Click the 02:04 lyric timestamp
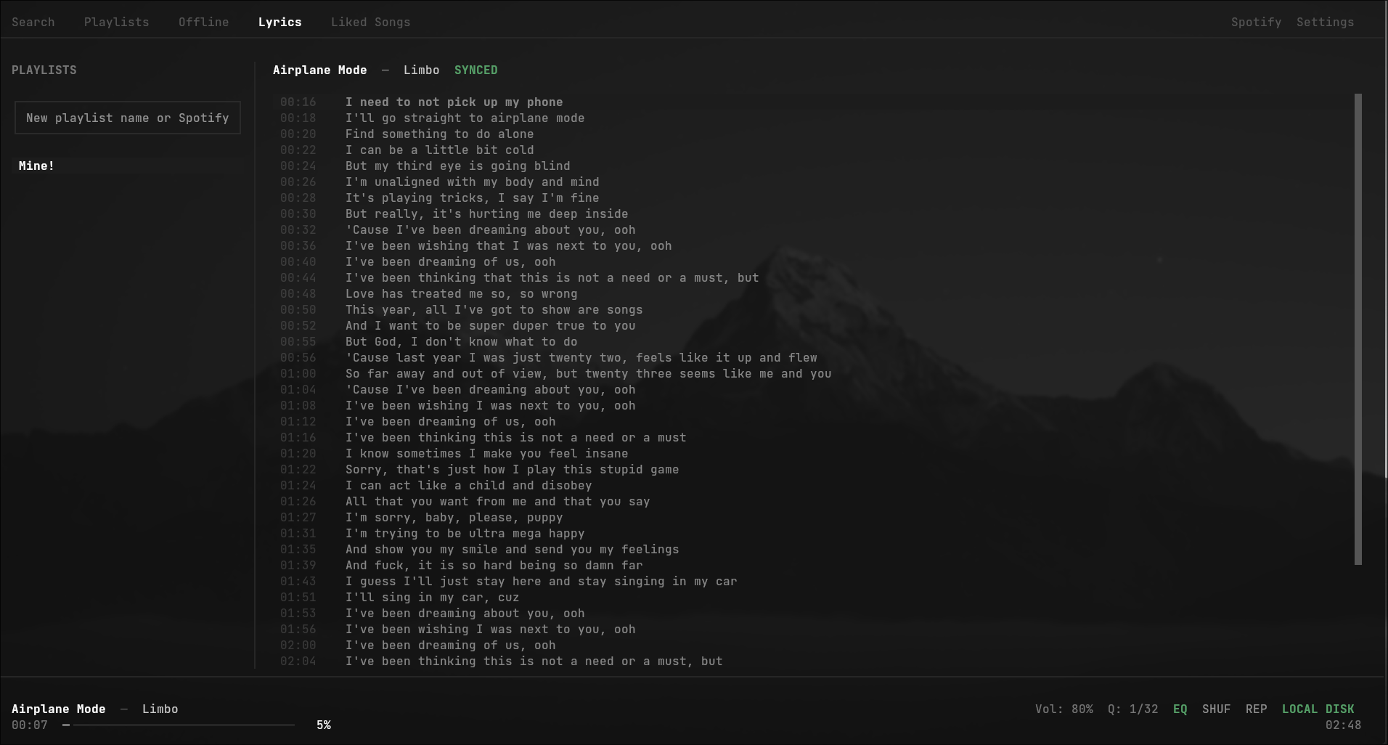The image size is (1388, 745). 298,661
